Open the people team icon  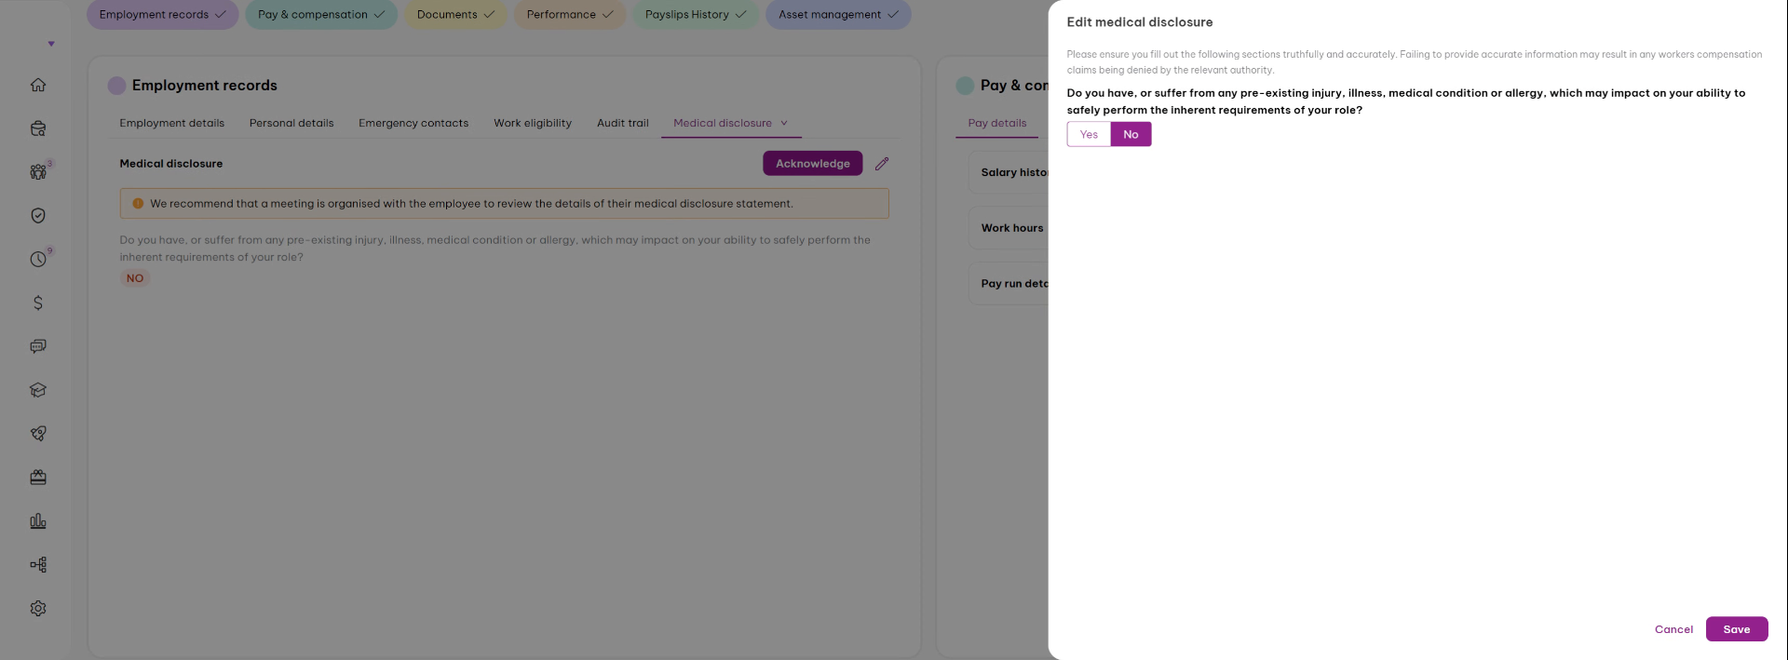coord(38,172)
